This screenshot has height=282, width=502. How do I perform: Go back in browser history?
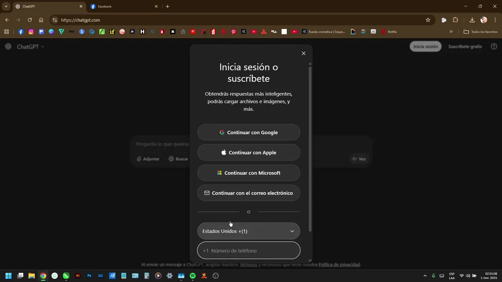7,20
